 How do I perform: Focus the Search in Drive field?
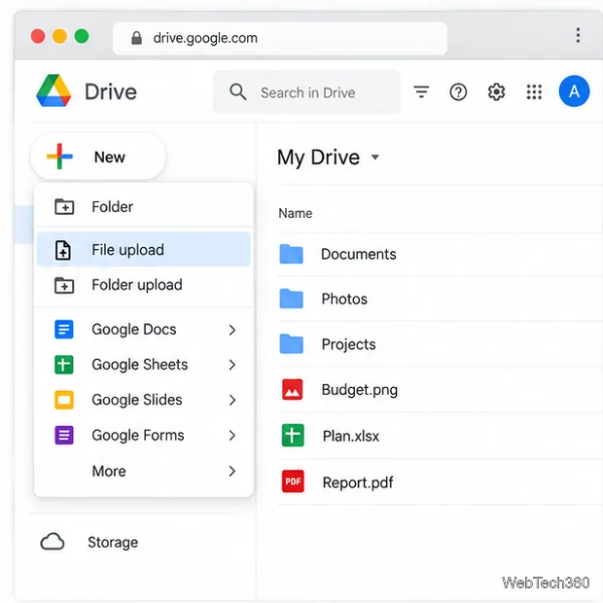(x=307, y=92)
